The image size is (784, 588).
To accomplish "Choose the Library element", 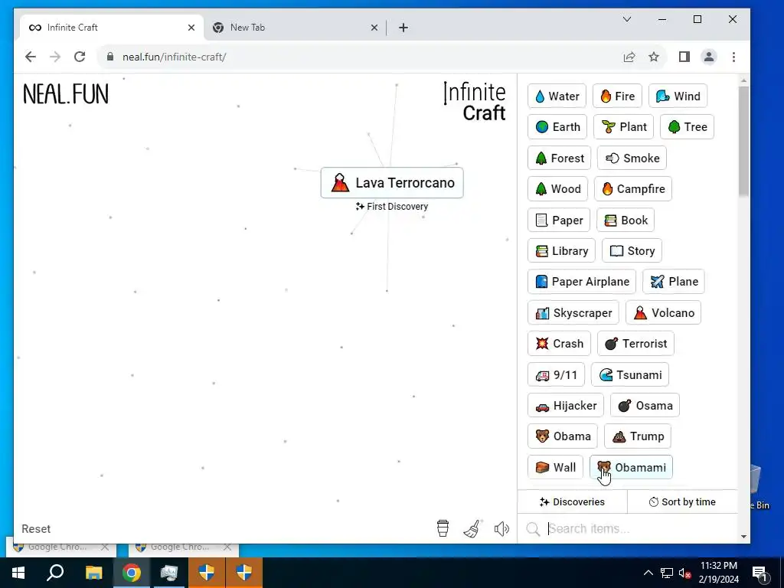I will (561, 251).
